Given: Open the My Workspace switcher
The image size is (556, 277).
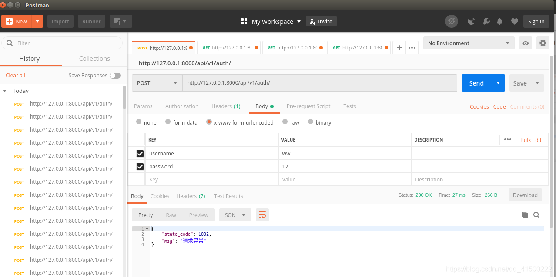Looking at the screenshot, I should 271,21.
